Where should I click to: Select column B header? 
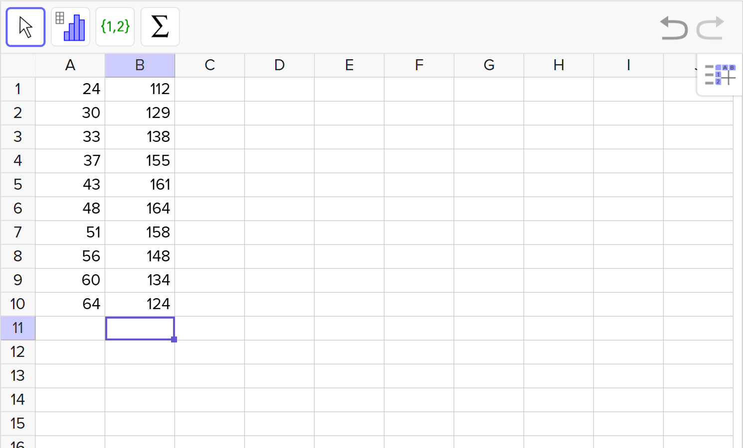(x=140, y=65)
